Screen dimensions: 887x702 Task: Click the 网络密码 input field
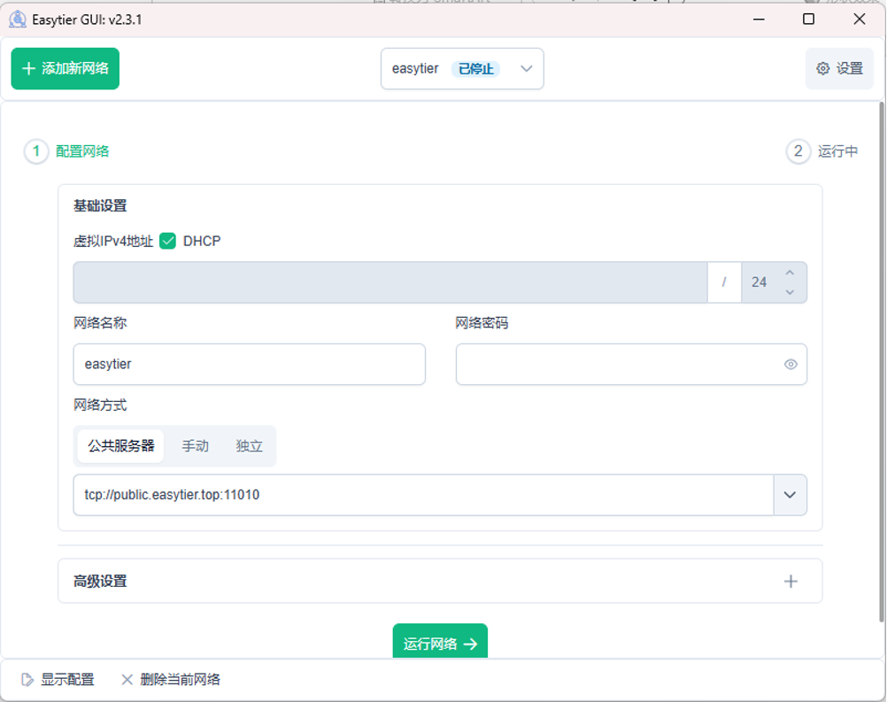tap(616, 364)
